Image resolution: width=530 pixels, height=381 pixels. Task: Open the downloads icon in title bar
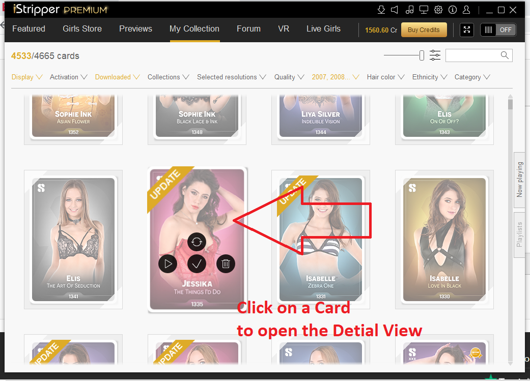coord(381,10)
